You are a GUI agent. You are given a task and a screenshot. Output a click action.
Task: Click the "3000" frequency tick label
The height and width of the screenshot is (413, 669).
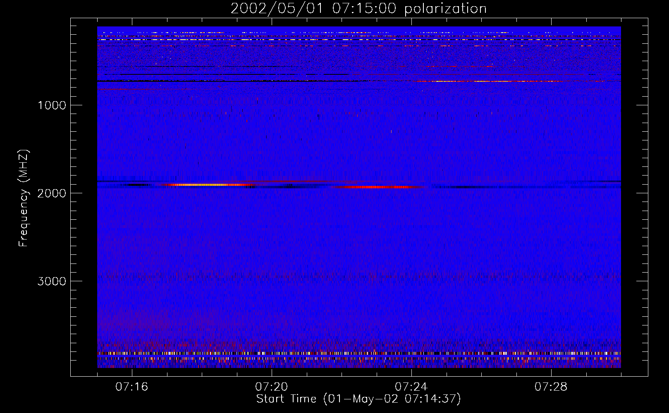52,281
